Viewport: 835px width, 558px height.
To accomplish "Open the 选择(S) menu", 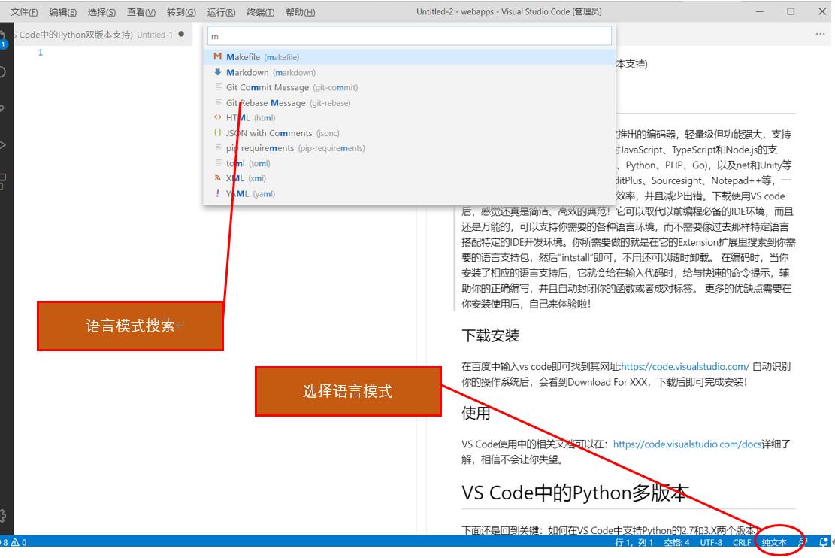I will pos(101,12).
